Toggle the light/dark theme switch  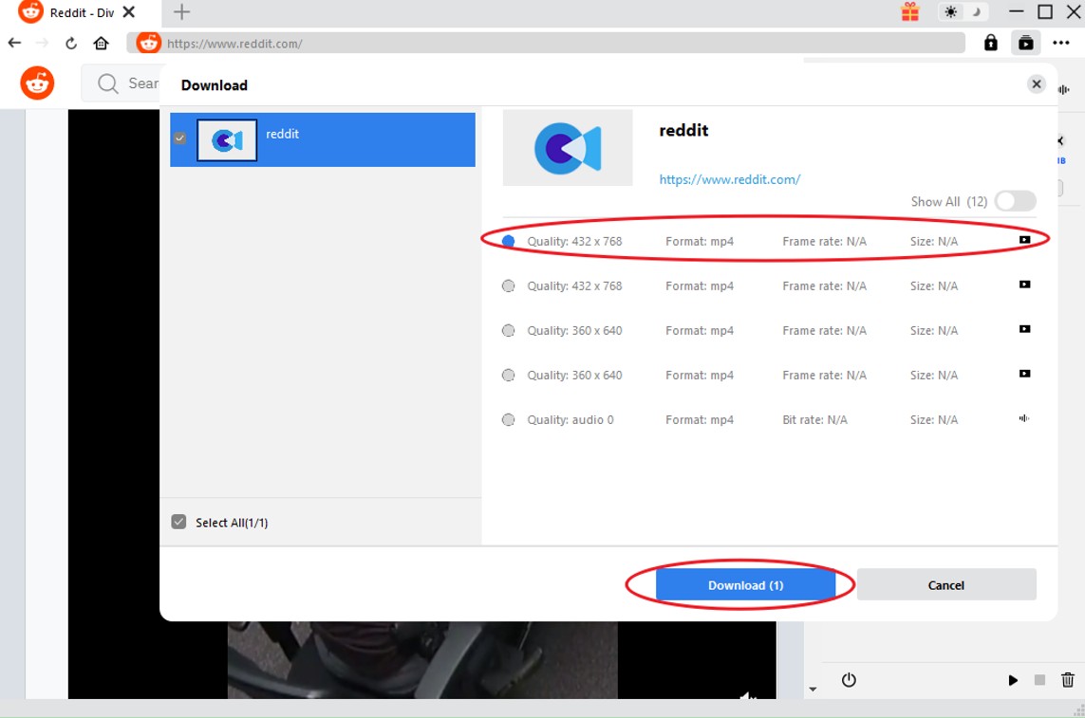point(962,12)
